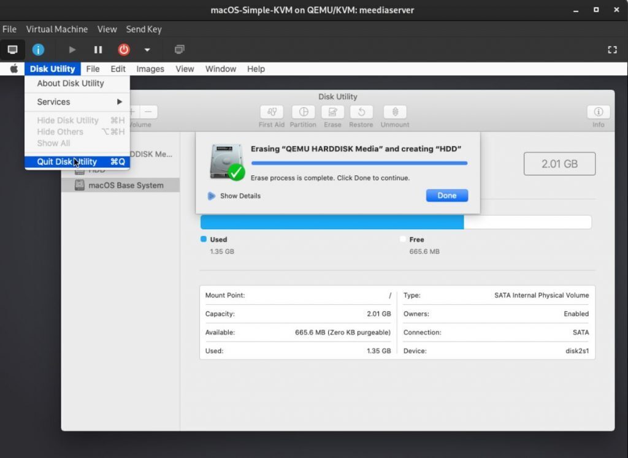Open the Images menu
The height and width of the screenshot is (458, 628).
coord(150,69)
